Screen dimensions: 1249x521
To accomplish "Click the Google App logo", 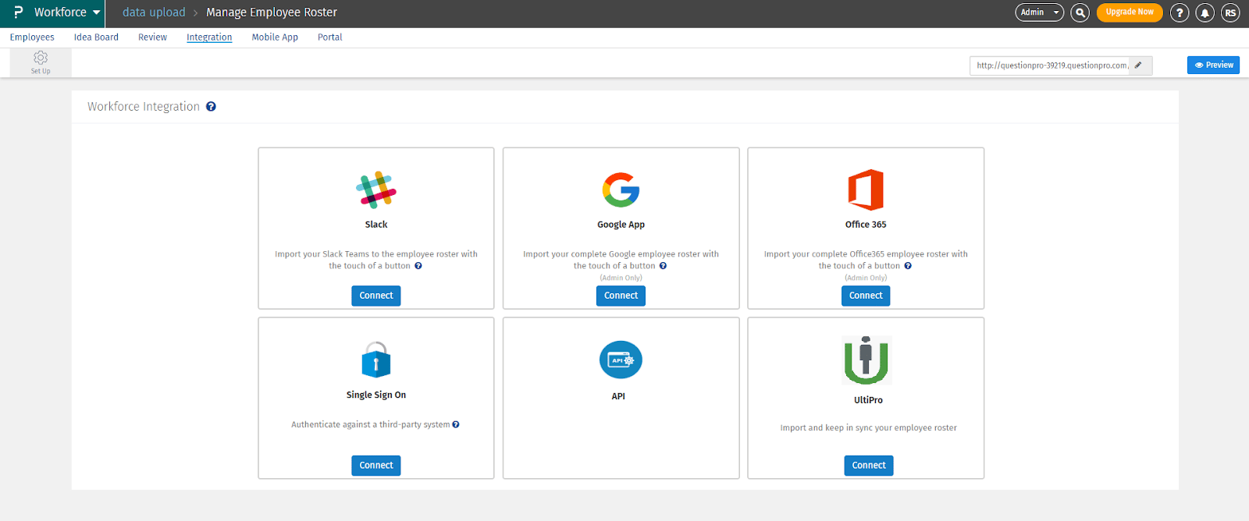I will pyautogui.click(x=621, y=190).
